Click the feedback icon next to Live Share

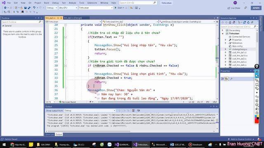[246, 8]
